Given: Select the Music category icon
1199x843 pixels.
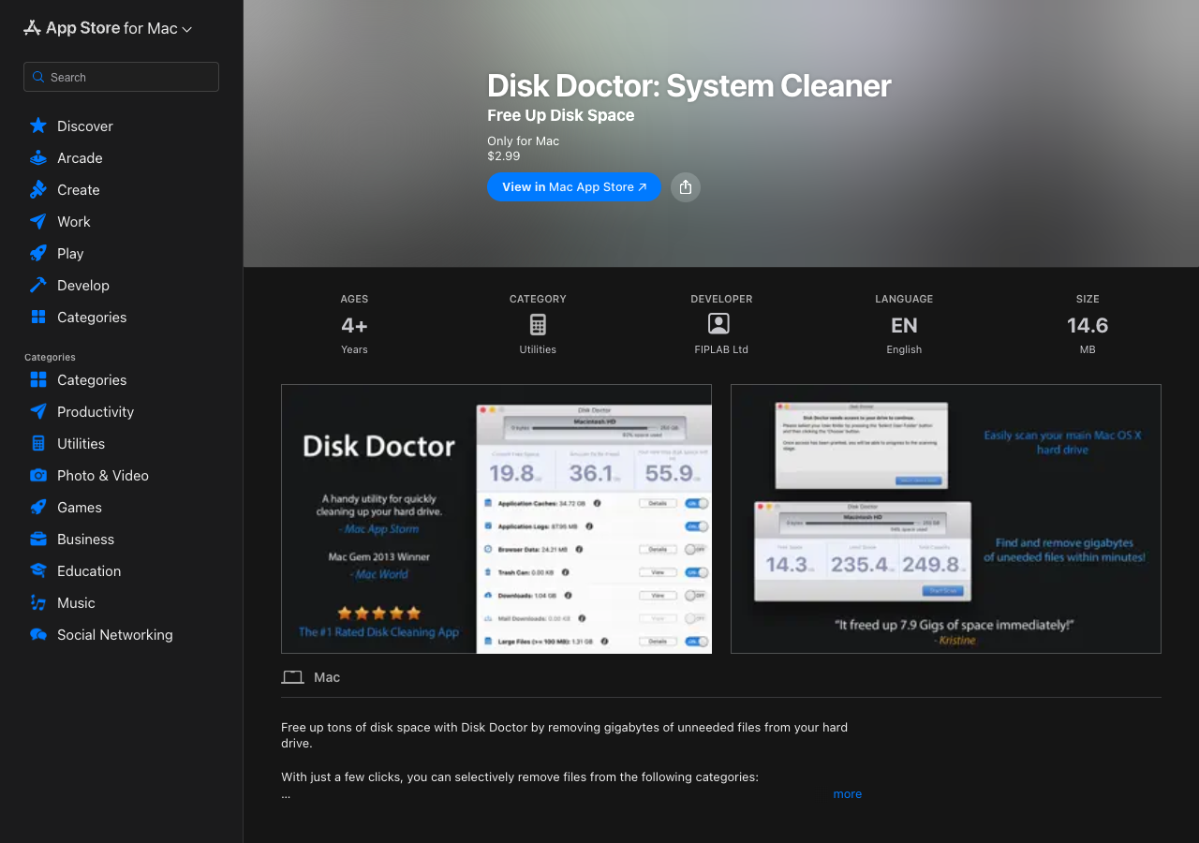Looking at the screenshot, I should 37,602.
